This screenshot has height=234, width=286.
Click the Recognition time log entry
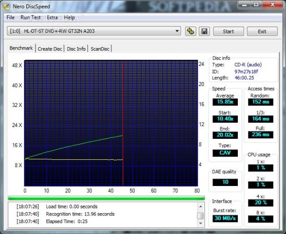point(65,214)
